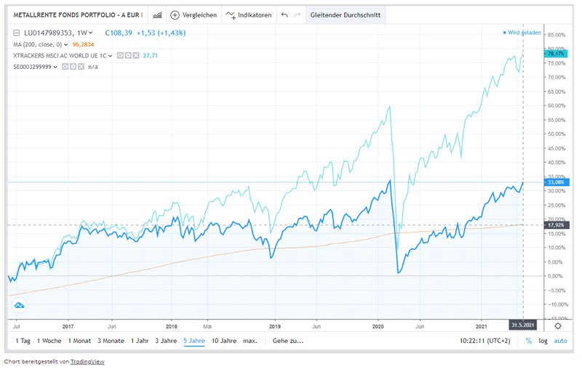Click the undo arrow icon
The image size is (582, 369).
[284, 15]
